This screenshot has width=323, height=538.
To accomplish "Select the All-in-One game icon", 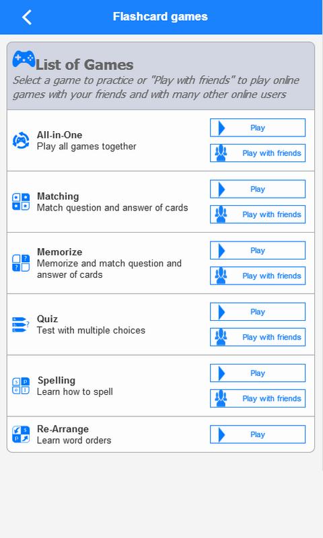I will coord(21,141).
